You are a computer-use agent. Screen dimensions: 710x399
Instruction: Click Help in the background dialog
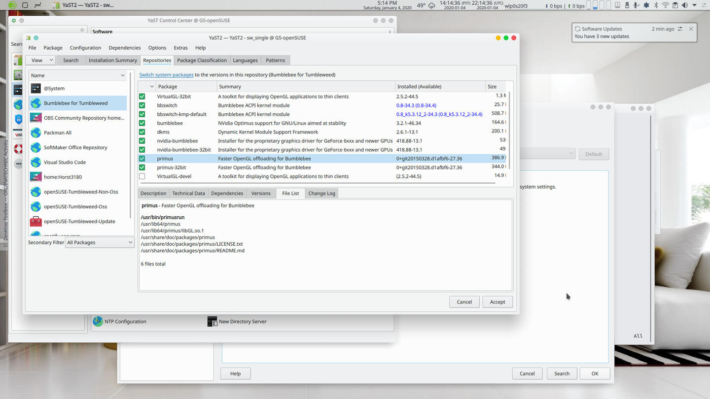[x=235, y=373]
